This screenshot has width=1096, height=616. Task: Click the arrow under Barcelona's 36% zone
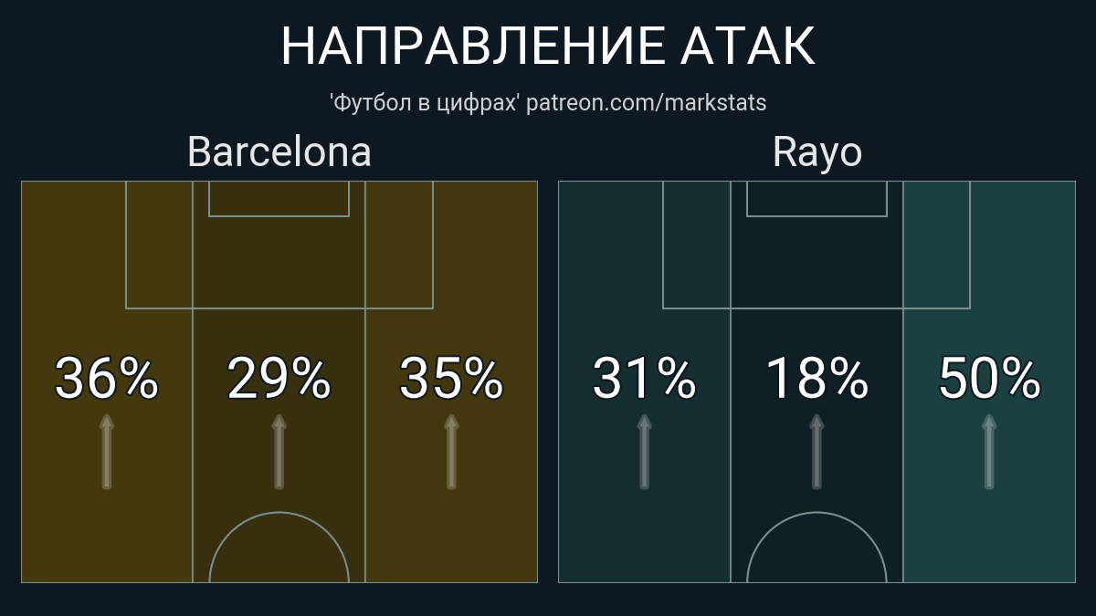click(107, 453)
